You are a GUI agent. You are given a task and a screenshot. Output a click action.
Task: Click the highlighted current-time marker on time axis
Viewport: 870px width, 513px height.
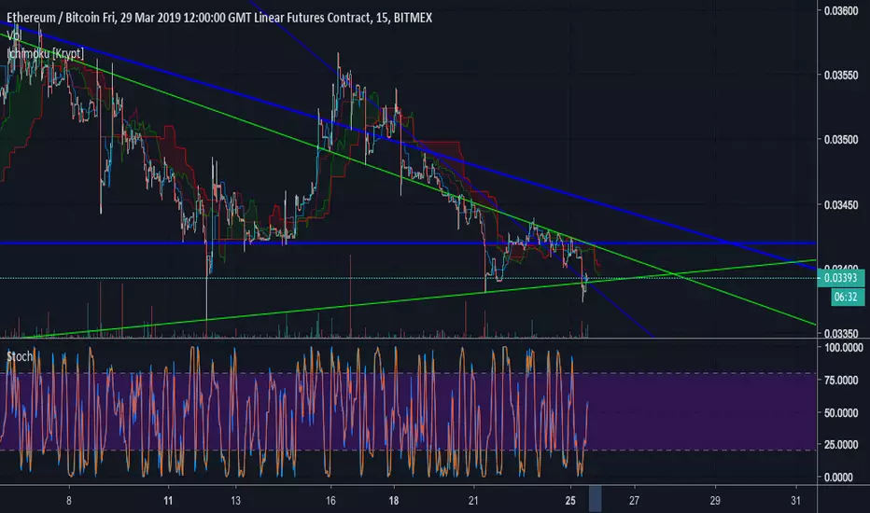click(x=595, y=499)
